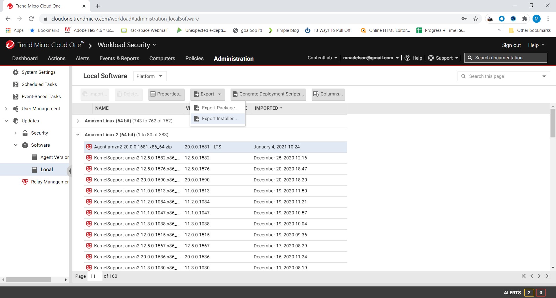Screen dimensions: 556x298
Task: Click icon of KernelSupport-amzn2-20.0.0-1690 row
Action: pos(89,180)
